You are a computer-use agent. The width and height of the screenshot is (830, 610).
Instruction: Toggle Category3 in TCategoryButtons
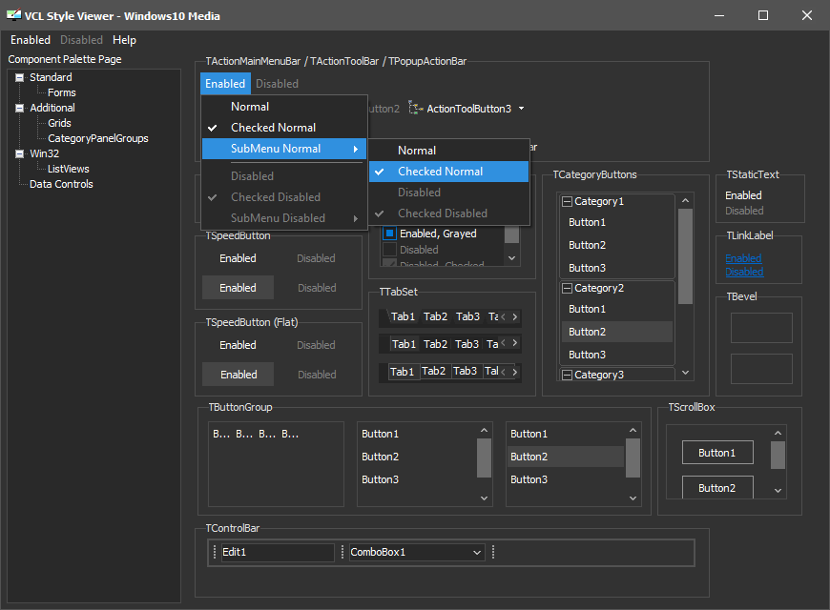pyautogui.click(x=567, y=376)
